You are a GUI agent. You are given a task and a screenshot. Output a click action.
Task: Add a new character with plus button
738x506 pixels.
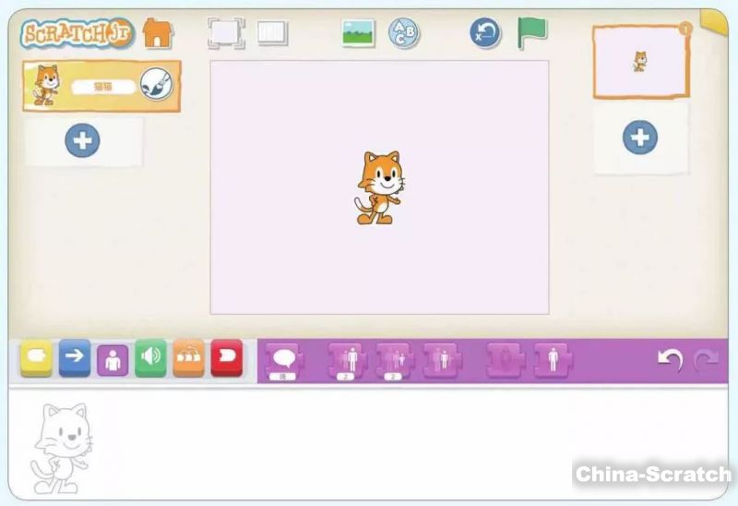[83, 141]
